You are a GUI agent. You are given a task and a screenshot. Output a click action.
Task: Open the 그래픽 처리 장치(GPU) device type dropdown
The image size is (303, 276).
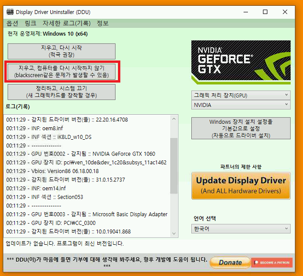(x=241, y=96)
